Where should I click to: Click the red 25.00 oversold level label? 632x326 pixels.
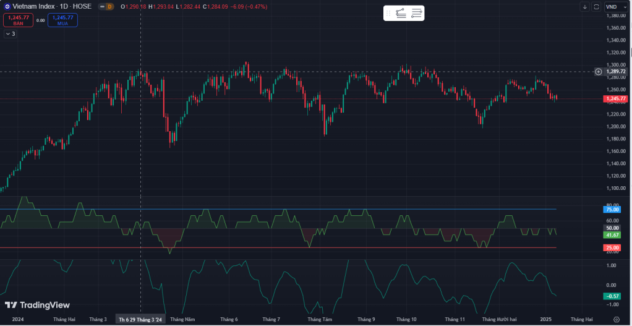(x=612, y=247)
